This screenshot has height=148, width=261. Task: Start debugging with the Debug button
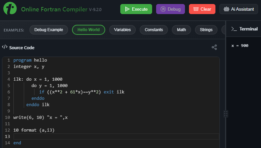(171, 9)
